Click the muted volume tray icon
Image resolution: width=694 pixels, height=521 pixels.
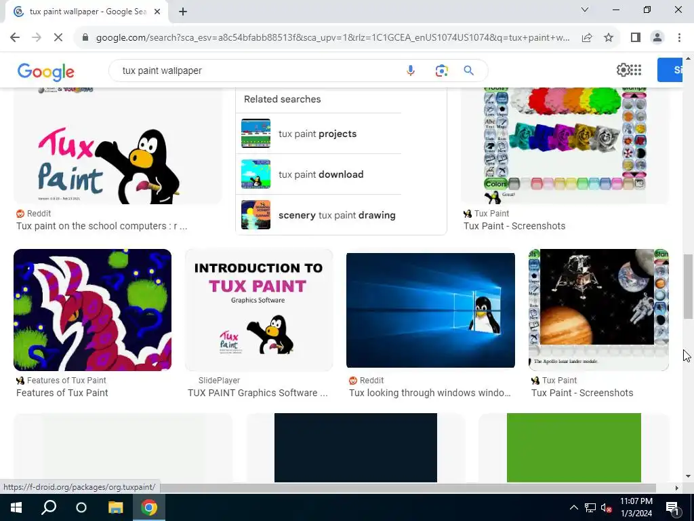point(606,507)
